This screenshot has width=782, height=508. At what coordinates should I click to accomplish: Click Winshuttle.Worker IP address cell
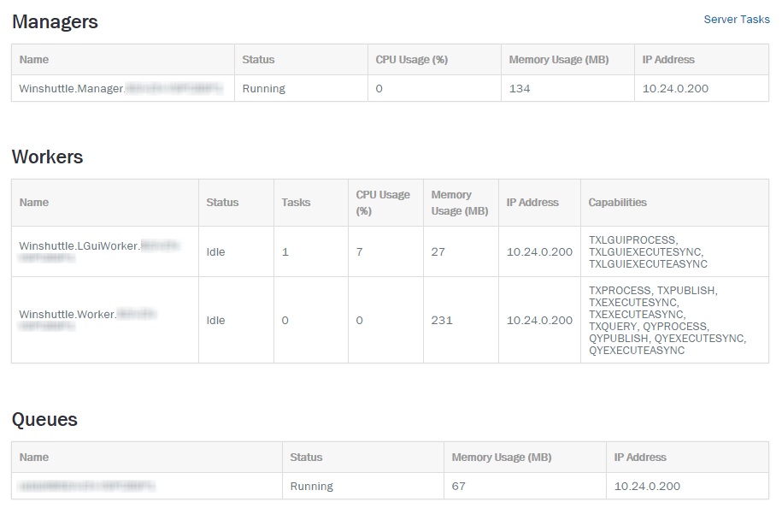coord(539,320)
